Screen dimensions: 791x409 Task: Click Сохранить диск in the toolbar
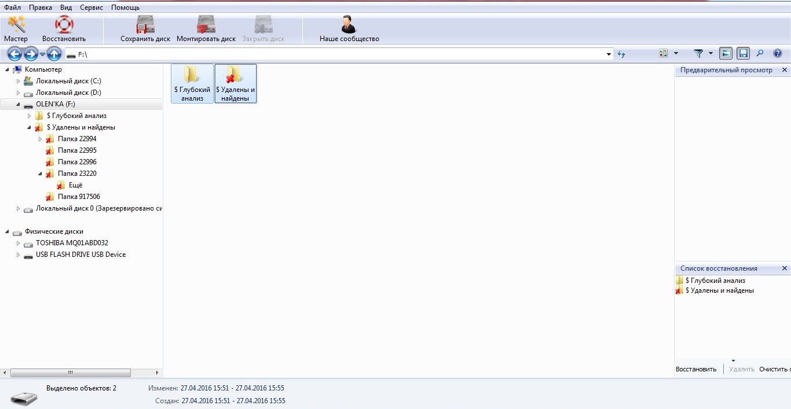pos(145,29)
